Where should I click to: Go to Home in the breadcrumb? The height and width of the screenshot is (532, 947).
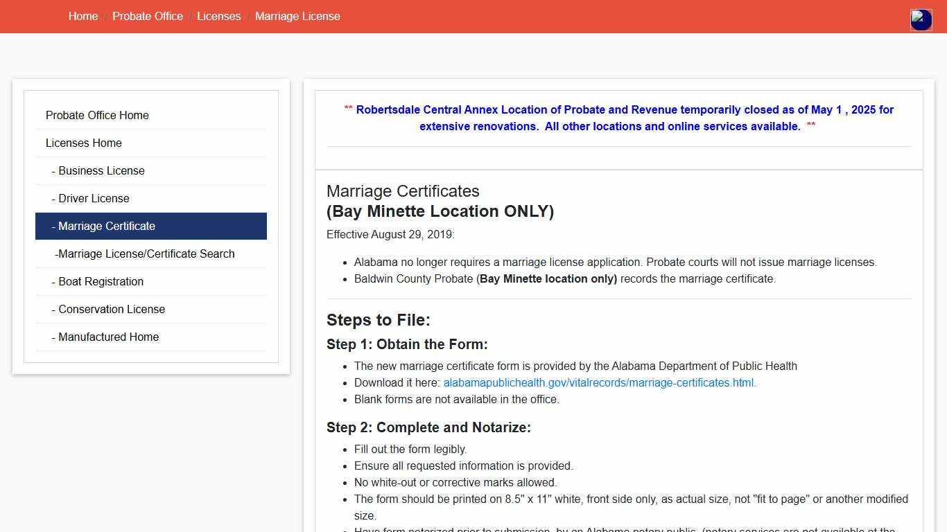[83, 16]
